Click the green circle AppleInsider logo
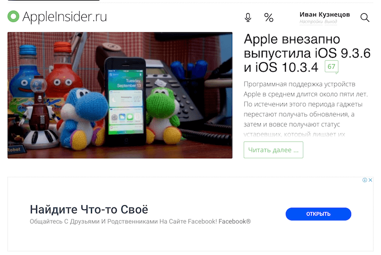The height and width of the screenshot is (255, 381). point(13,17)
